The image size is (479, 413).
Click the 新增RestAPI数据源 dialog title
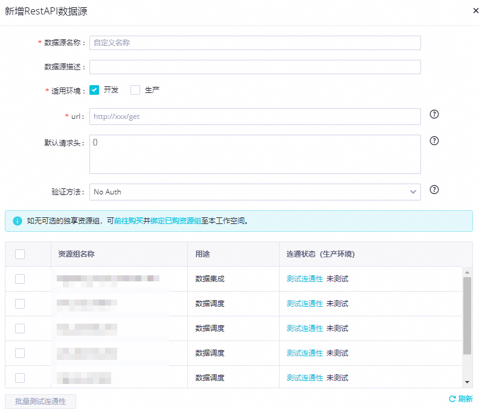click(x=46, y=11)
